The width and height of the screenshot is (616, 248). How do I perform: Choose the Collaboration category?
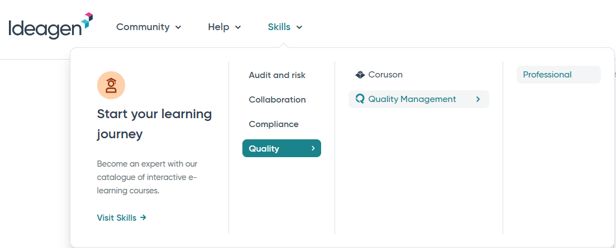point(277,100)
